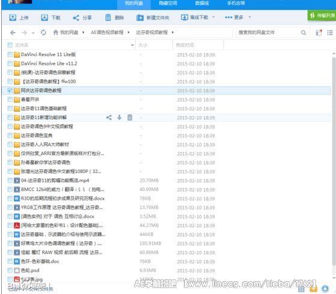Check the DaVinci Resolve 11 Lite版 checkbox
The height and width of the screenshot is (294, 336).
[10, 54]
